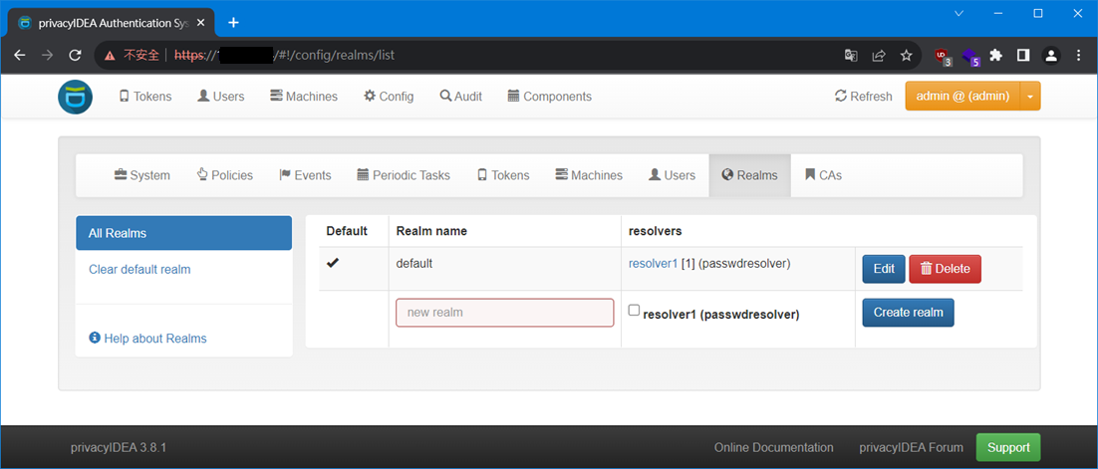Click Clear default realm link

139,270
